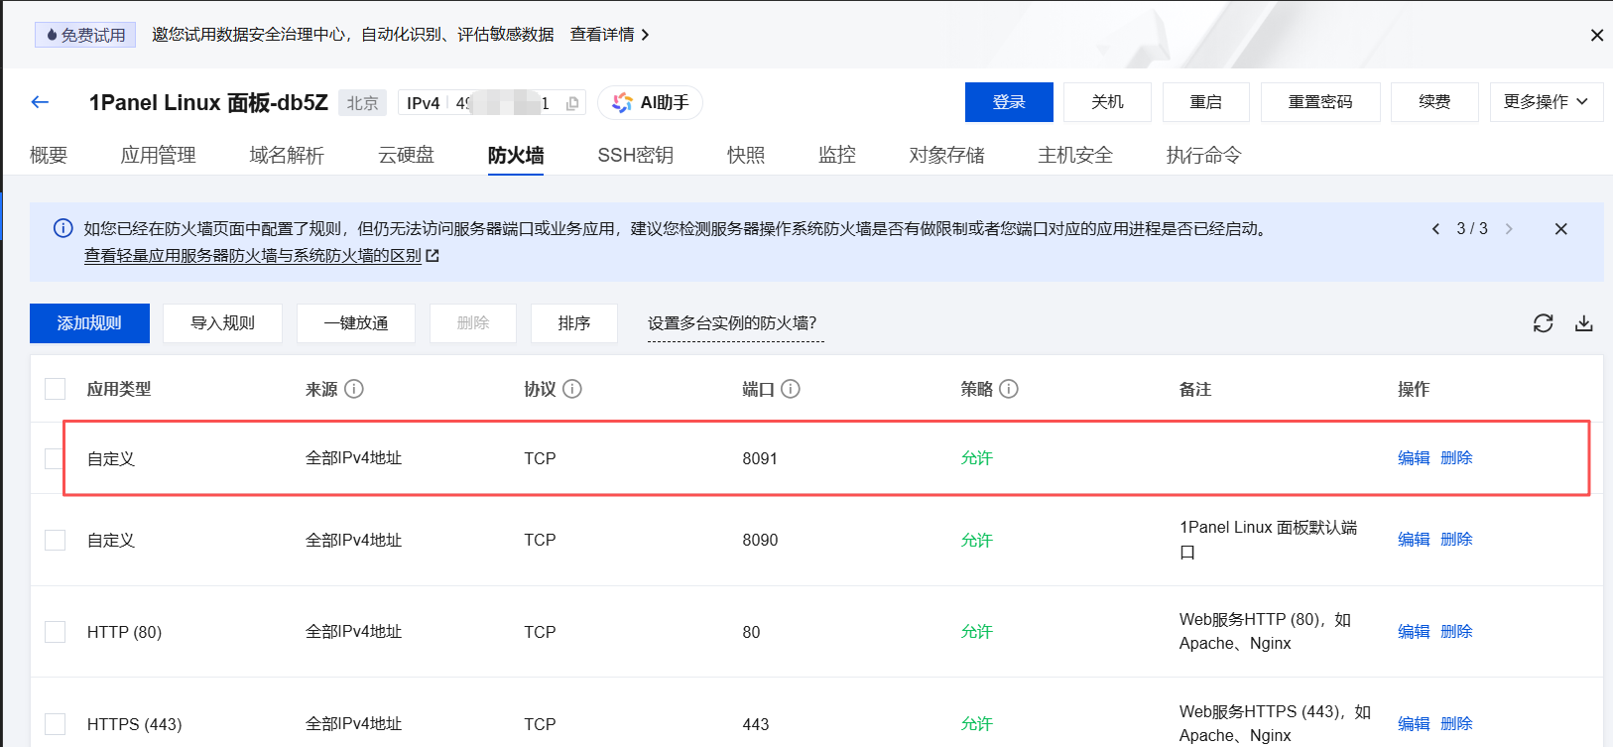Screen dimensions: 1613x747
Task: Open the AI助手 assistant
Action: tap(651, 102)
